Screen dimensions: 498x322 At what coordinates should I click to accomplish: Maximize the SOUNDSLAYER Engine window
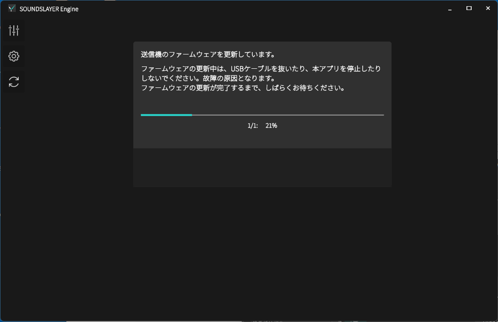tap(469, 9)
